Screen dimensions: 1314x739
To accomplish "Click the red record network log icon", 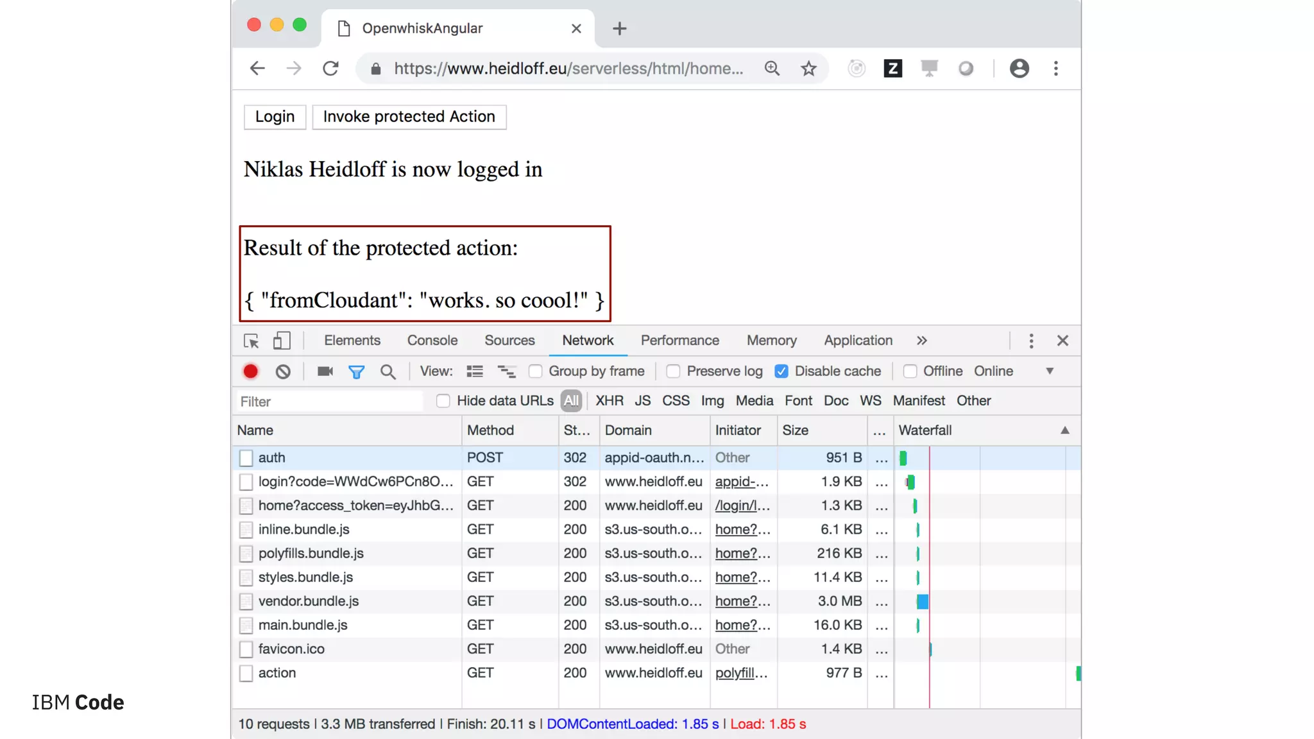I will [250, 371].
